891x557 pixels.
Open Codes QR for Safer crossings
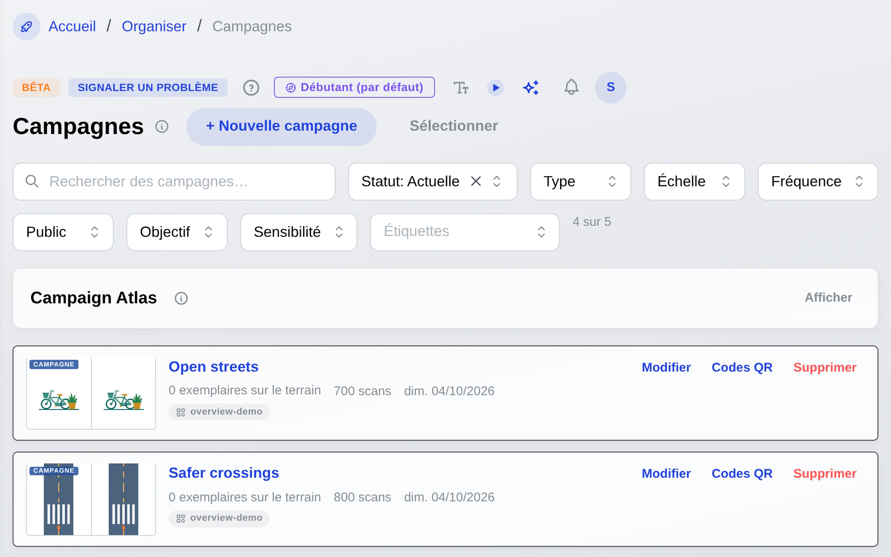(742, 474)
